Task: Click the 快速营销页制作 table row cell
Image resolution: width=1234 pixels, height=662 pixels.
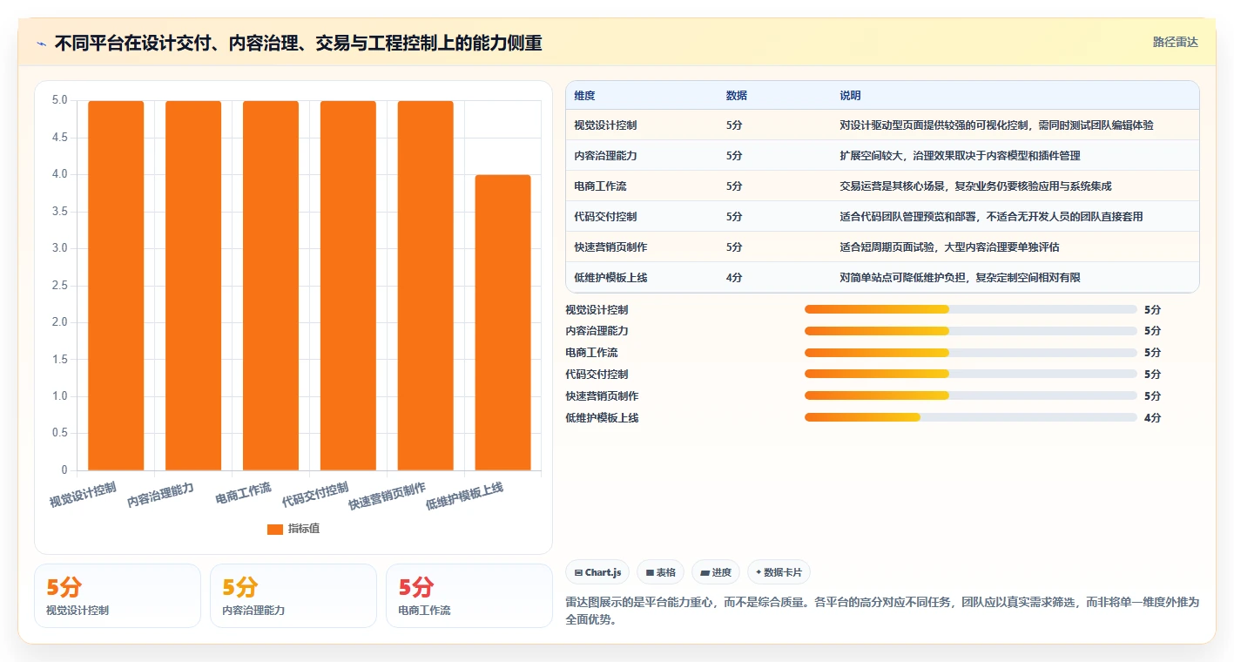Action: [610, 247]
